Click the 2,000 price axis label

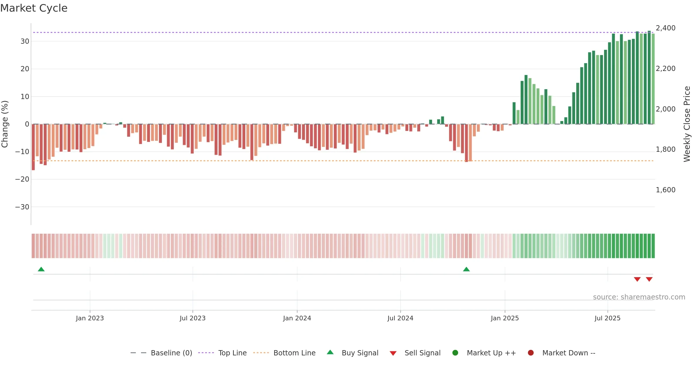pyautogui.click(x=665, y=109)
